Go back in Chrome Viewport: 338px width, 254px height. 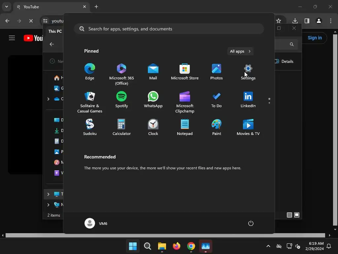7,21
